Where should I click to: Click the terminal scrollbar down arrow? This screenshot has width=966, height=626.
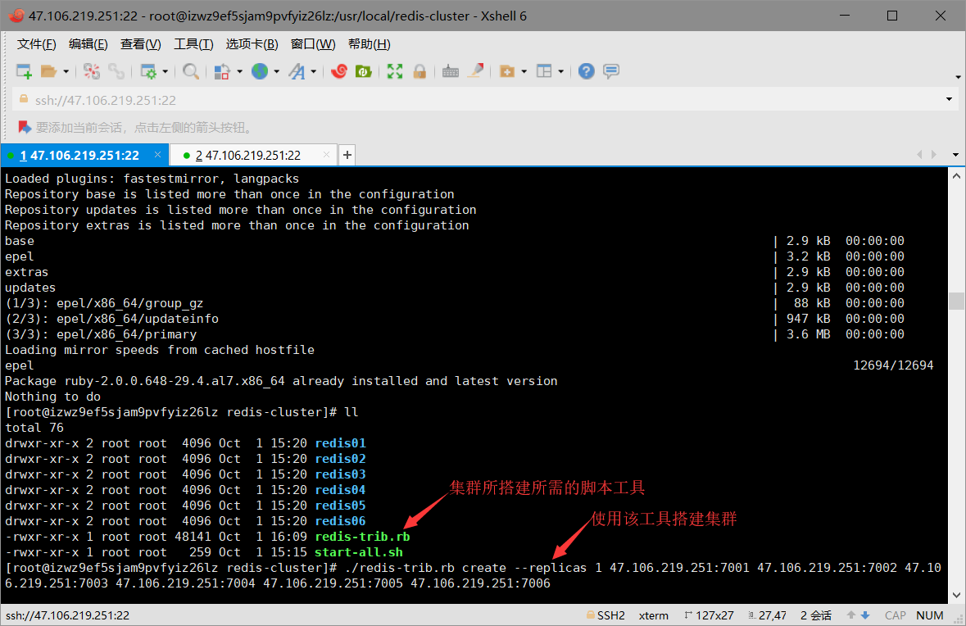pyautogui.click(x=956, y=596)
